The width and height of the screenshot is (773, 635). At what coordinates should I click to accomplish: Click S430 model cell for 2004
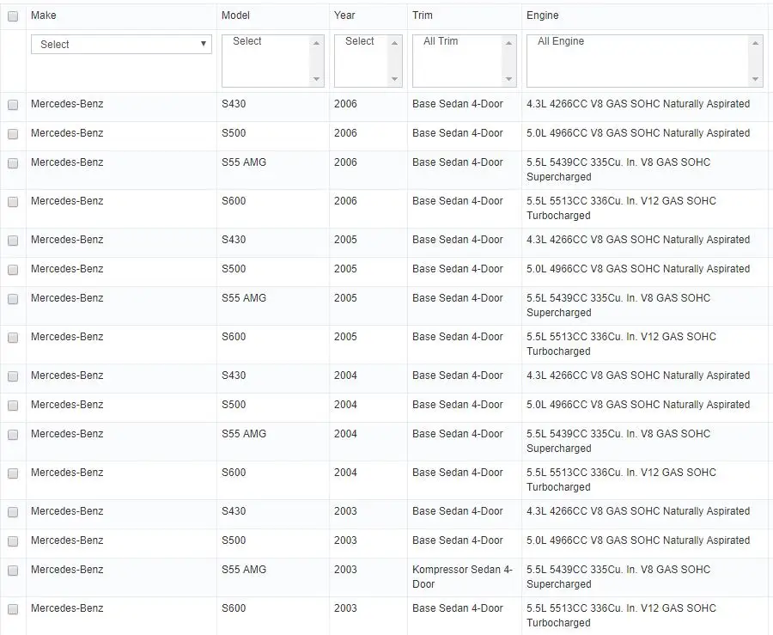[x=233, y=376]
